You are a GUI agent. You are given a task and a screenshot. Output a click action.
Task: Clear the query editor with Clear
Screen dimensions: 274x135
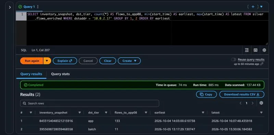coord(108,61)
